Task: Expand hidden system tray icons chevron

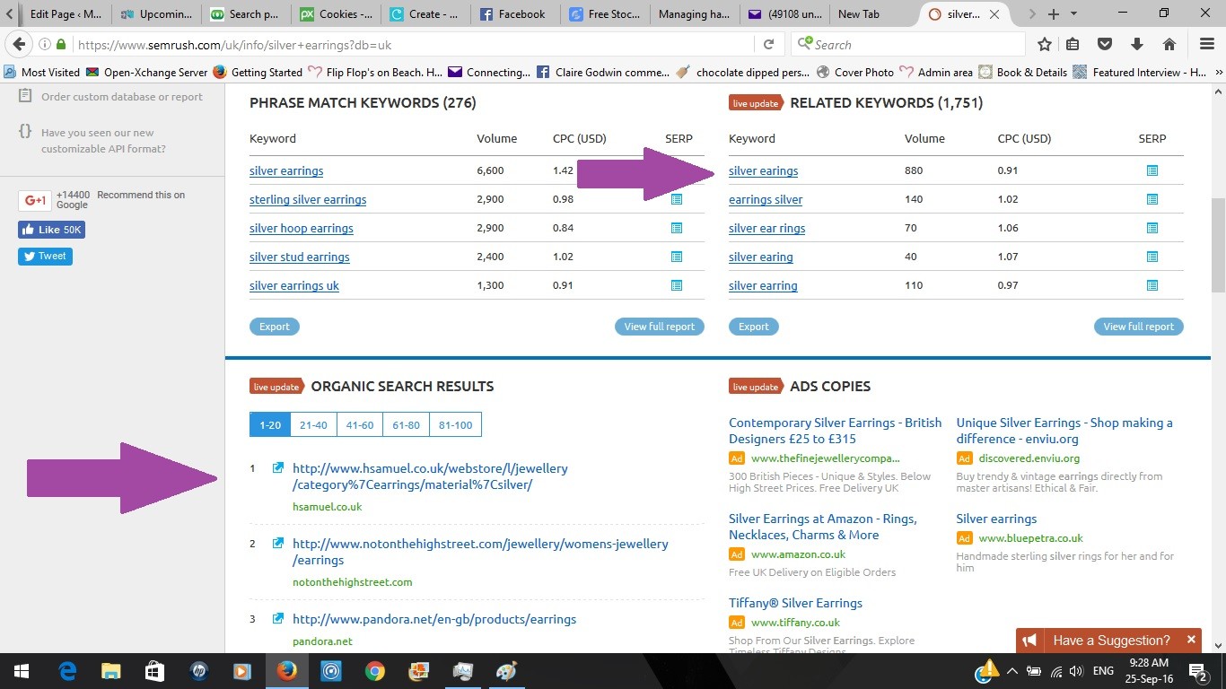Action: coord(1012,671)
